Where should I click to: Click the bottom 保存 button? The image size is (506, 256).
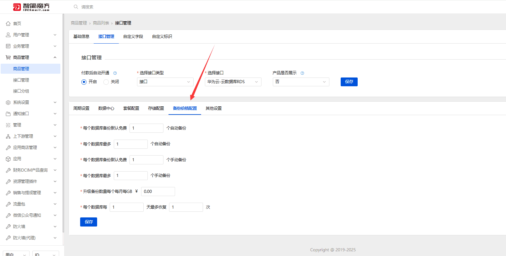tap(89, 222)
